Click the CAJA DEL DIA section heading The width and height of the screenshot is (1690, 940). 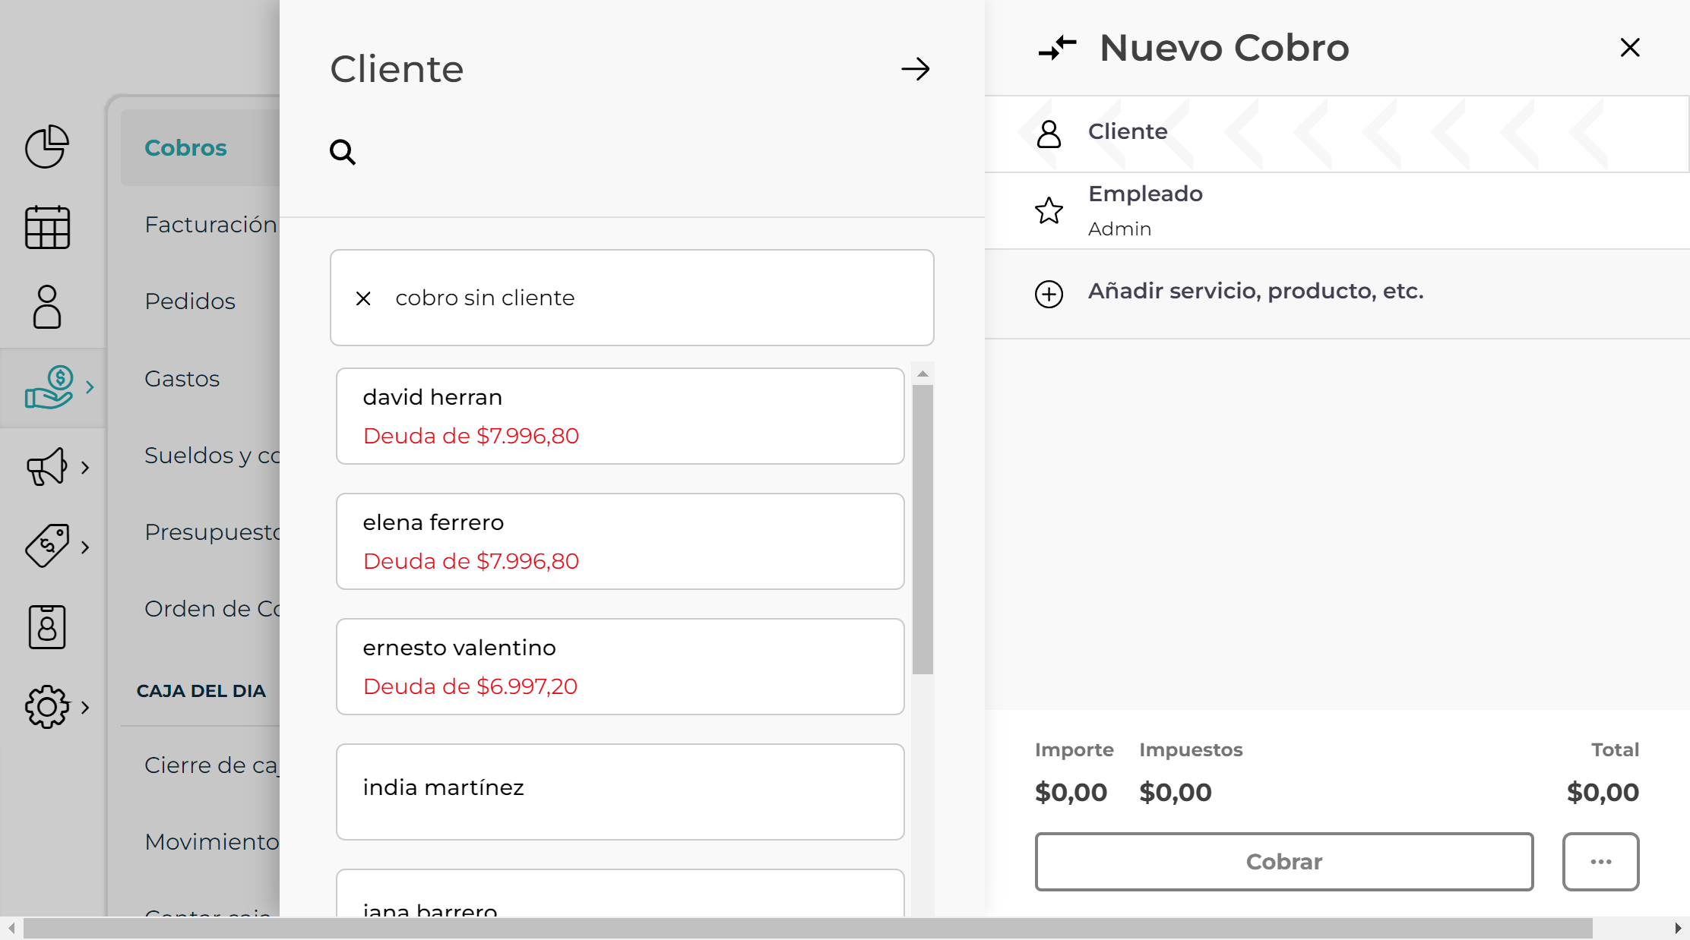click(x=201, y=691)
